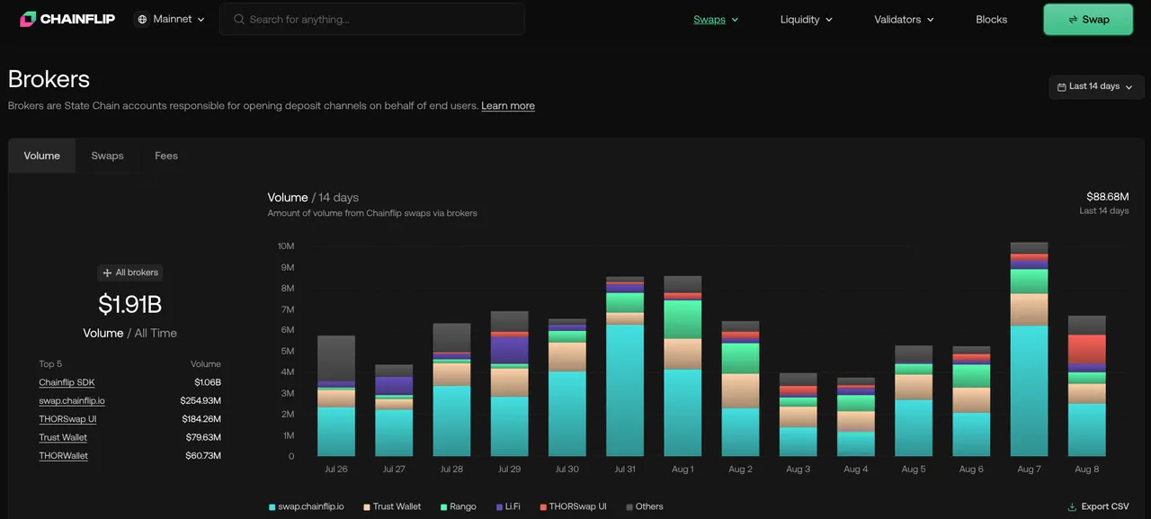Click the Aug 4 volume bar

(856, 417)
